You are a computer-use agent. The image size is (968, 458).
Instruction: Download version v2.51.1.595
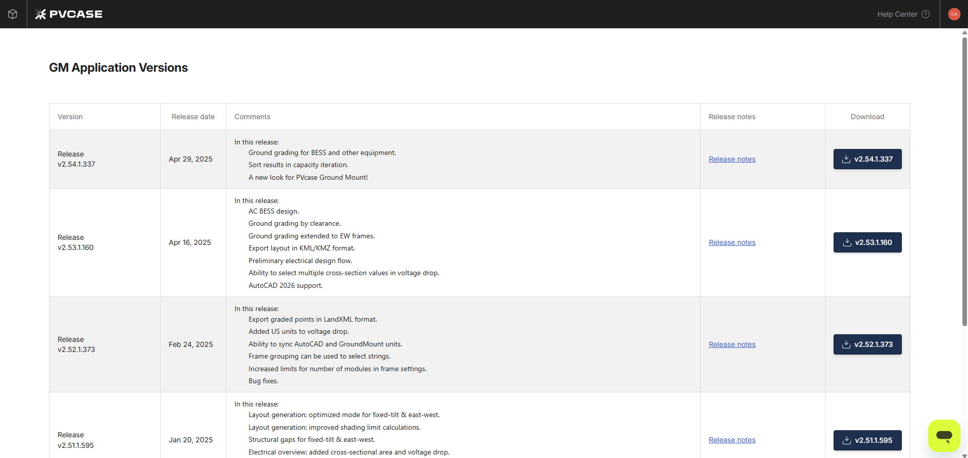[x=867, y=440]
